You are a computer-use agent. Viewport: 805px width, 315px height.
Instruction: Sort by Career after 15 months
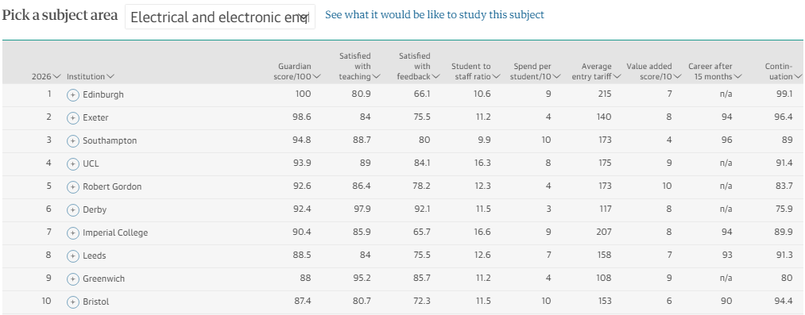[714, 71]
